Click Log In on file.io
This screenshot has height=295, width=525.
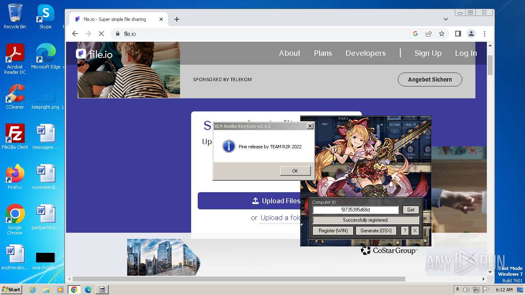tap(466, 53)
